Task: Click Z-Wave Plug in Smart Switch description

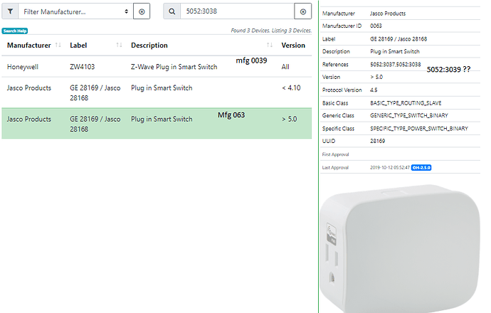Action: [x=174, y=67]
